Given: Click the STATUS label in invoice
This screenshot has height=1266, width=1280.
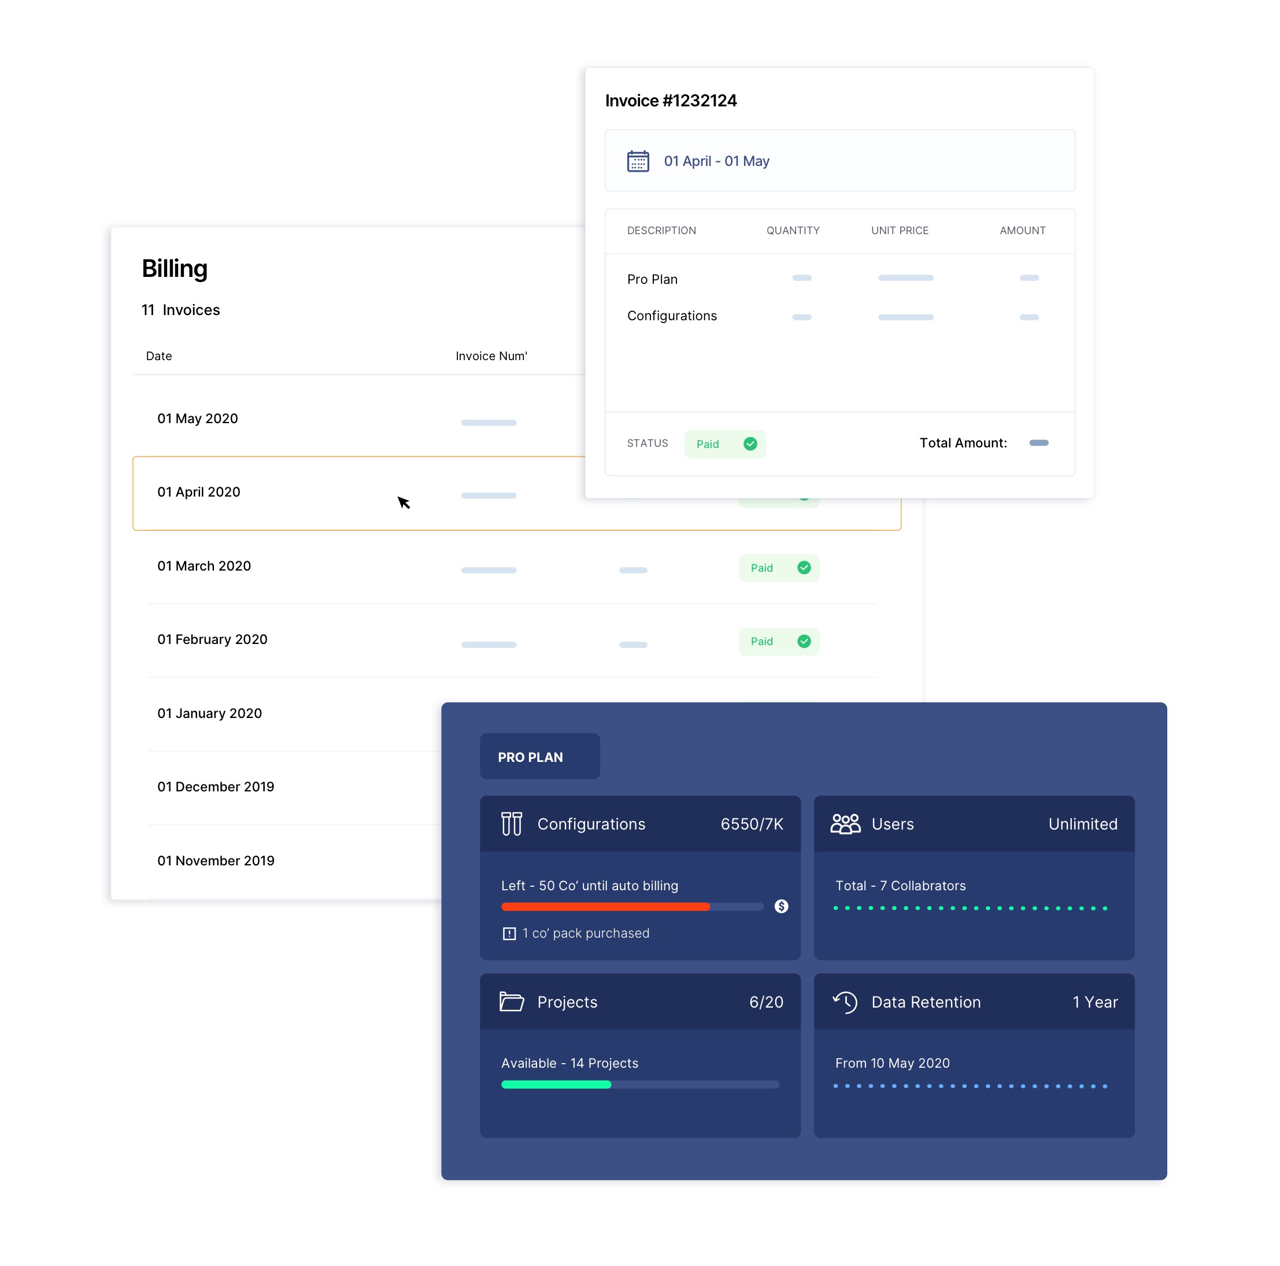Looking at the screenshot, I should tap(648, 443).
